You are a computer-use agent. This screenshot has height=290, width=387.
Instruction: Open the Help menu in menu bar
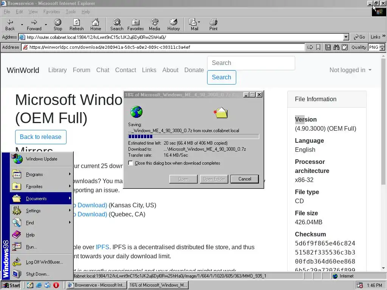[86, 12]
